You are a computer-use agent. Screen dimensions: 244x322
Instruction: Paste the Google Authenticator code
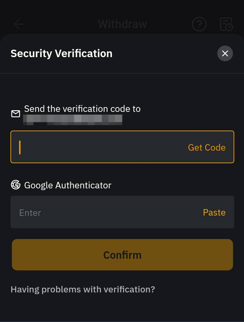tap(214, 213)
